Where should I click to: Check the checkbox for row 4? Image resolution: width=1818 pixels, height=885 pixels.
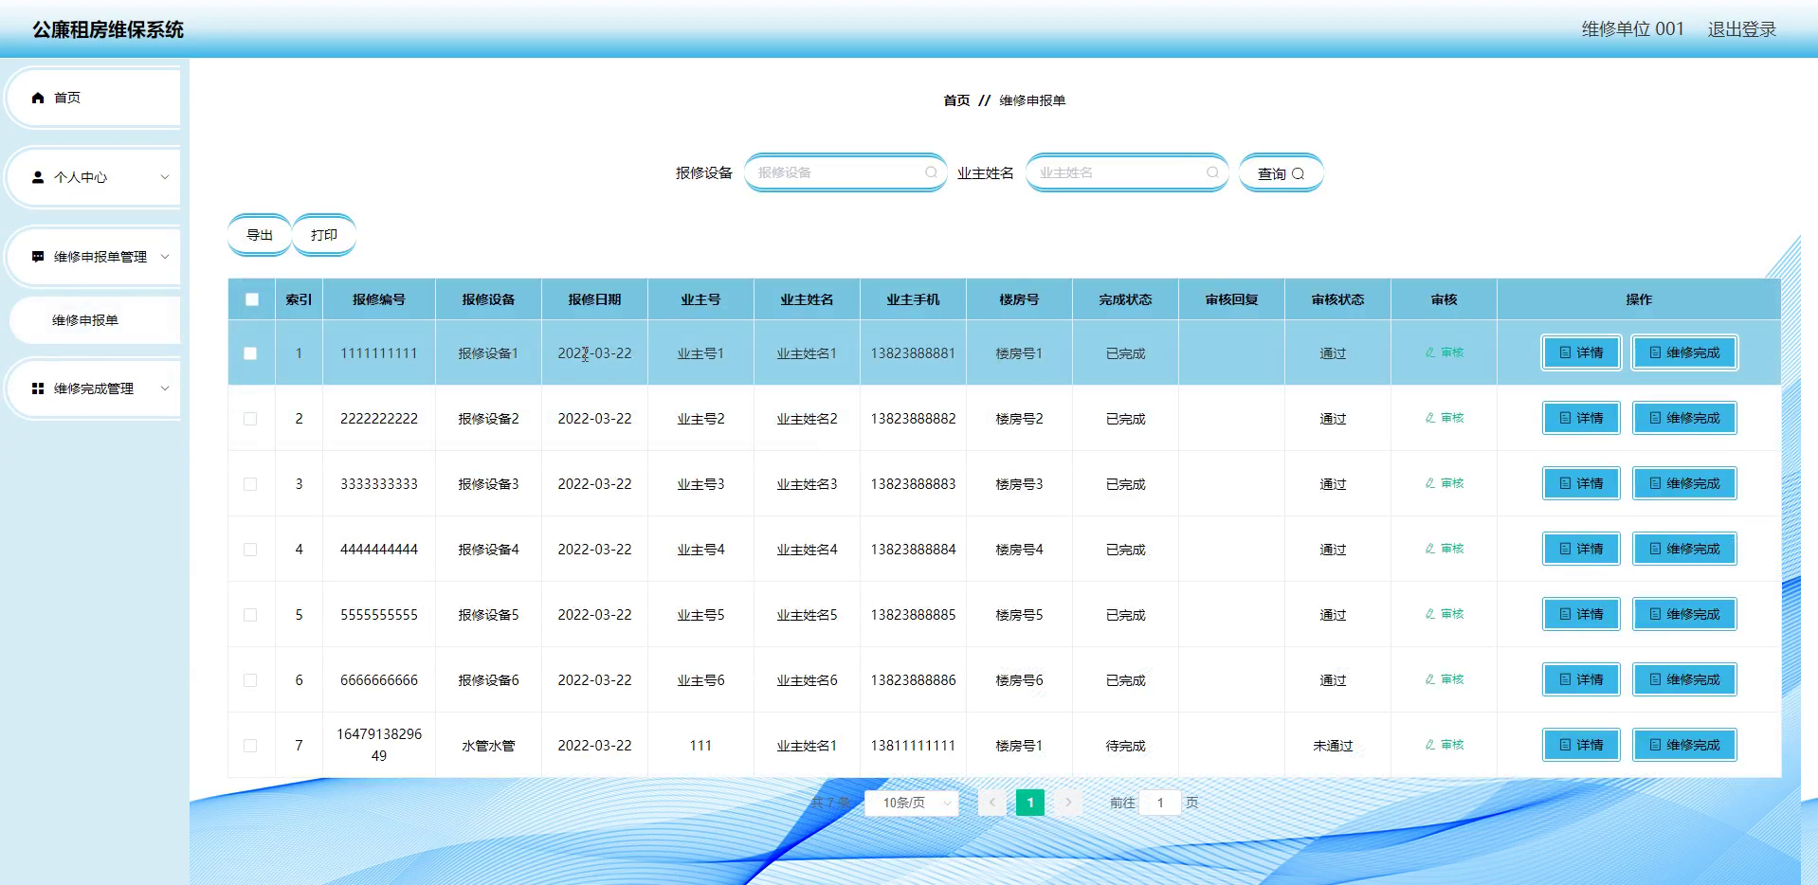pos(250,550)
